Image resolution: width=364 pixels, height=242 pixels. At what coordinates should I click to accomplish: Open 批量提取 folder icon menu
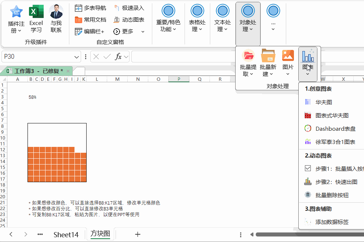tap(248, 63)
